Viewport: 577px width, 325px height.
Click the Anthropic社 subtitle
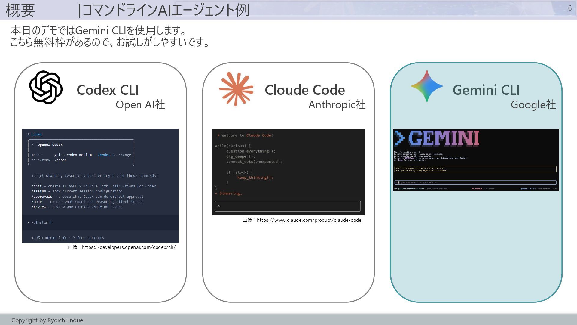pos(337,105)
